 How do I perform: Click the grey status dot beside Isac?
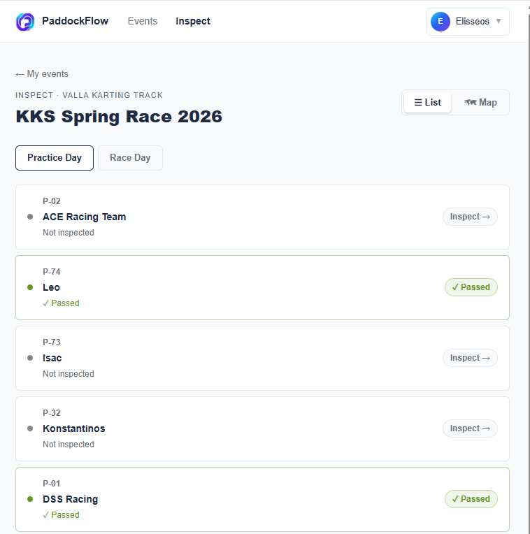pos(30,358)
